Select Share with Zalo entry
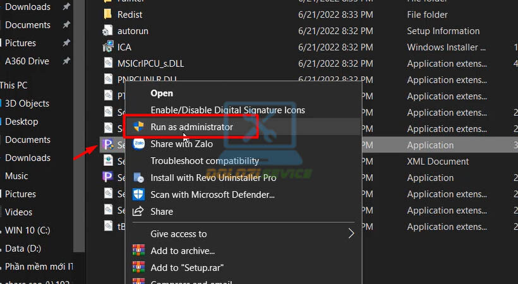The width and height of the screenshot is (518, 284). [181, 144]
